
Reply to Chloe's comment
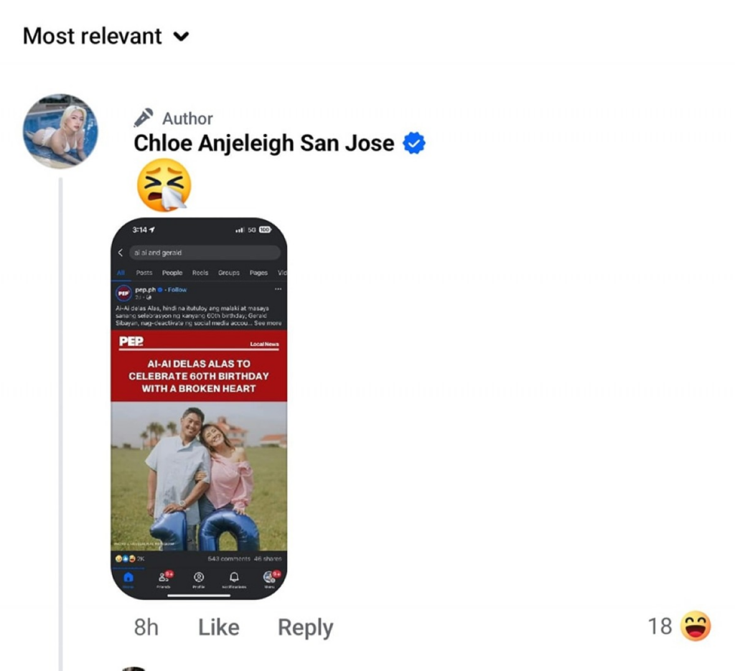click(x=305, y=627)
